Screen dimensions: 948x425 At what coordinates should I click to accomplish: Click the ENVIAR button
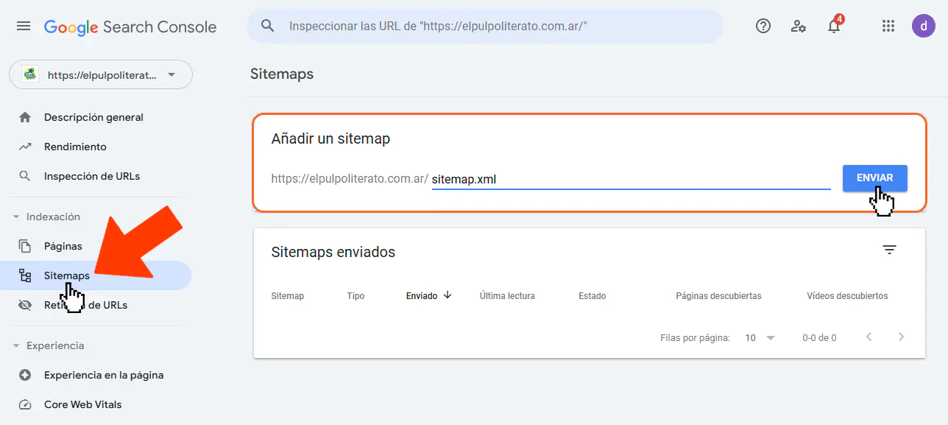coord(874,178)
